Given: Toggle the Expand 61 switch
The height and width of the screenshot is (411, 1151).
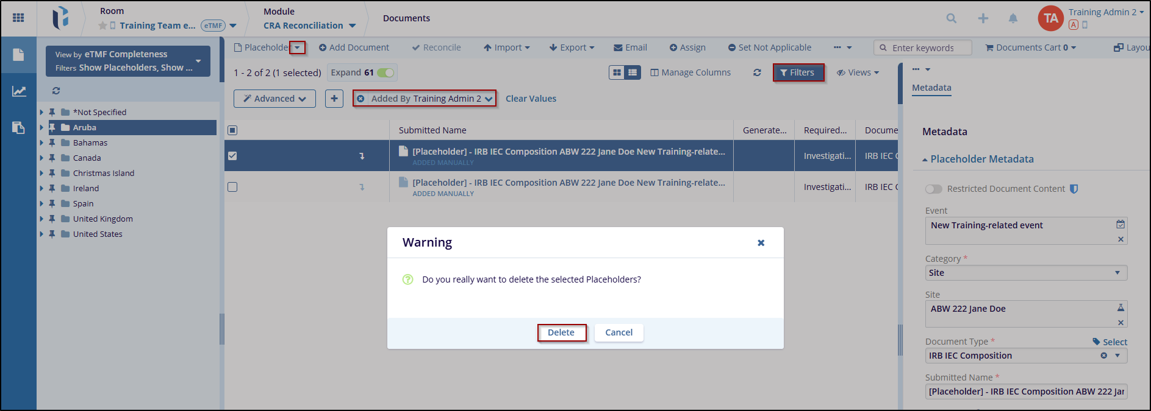Looking at the screenshot, I should coord(385,72).
